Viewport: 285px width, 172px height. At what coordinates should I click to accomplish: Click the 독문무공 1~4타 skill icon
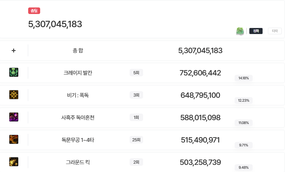click(x=14, y=140)
